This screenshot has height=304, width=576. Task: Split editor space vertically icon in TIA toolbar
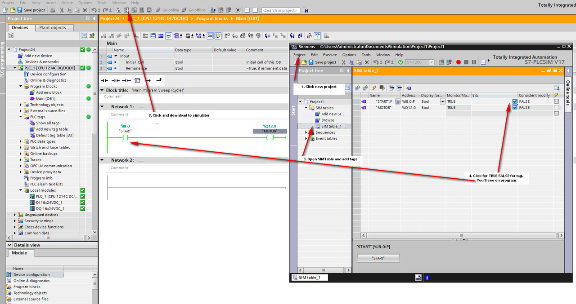point(255,10)
